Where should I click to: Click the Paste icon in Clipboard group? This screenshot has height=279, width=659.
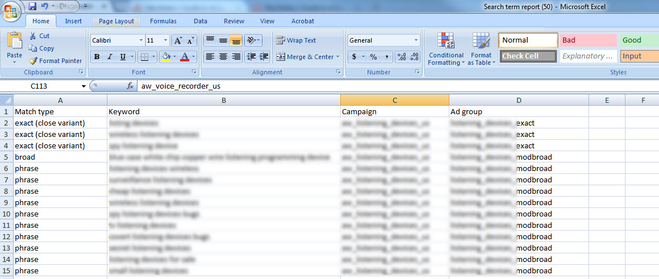[x=14, y=43]
